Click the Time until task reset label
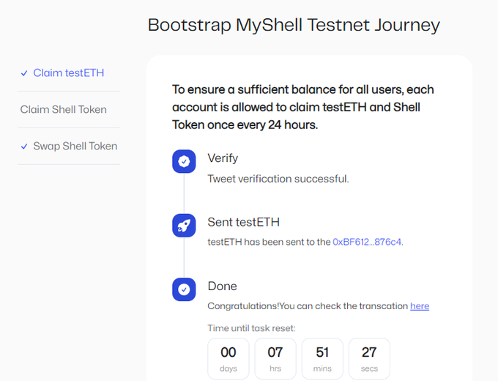 tap(251, 328)
